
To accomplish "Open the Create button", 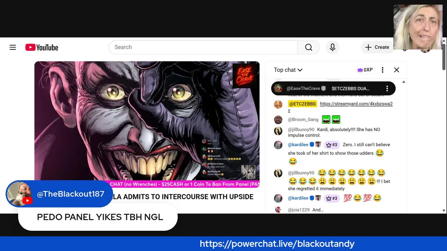I will pyautogui.click(x=377, y=47).
